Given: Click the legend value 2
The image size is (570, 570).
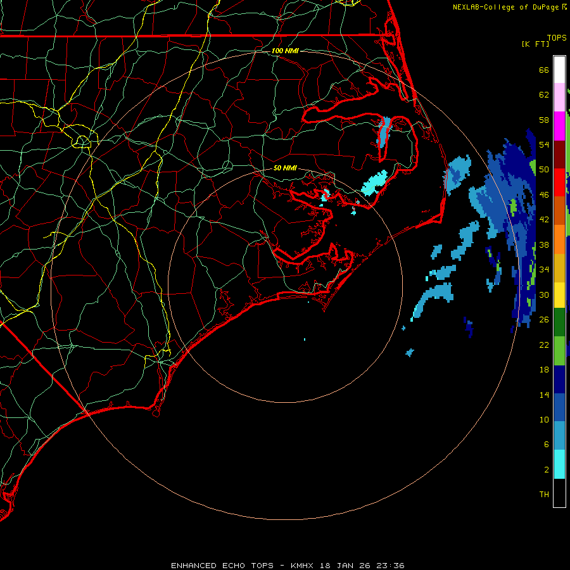Looking at the screenshot, I should 547,470.
